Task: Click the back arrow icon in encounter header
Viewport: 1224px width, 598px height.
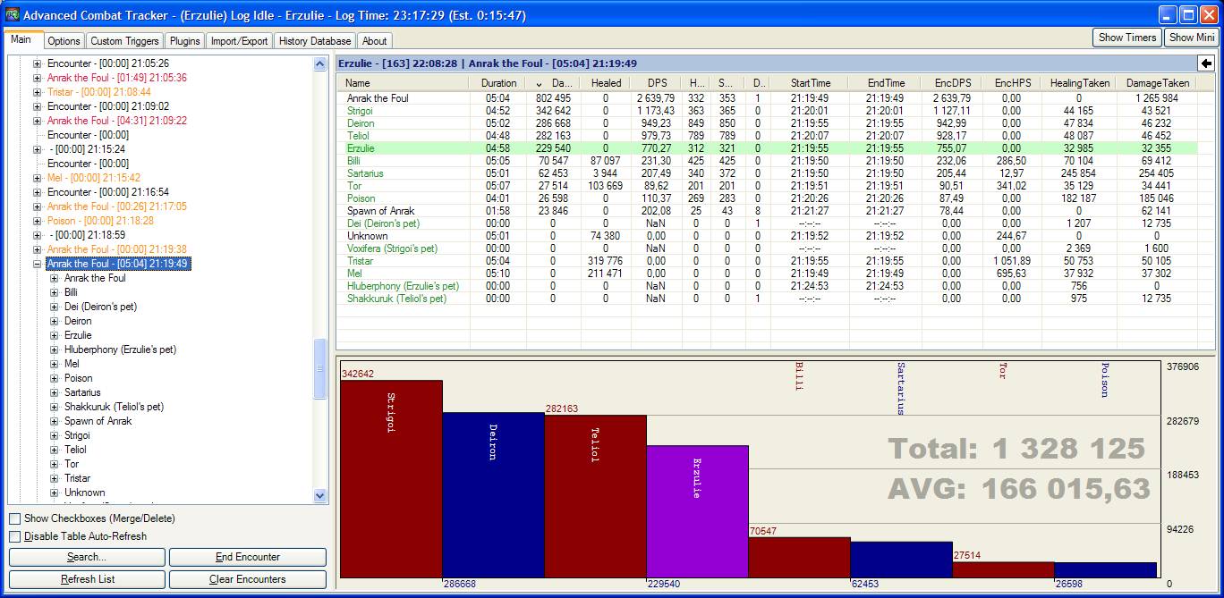Action: click(1206, 63)
